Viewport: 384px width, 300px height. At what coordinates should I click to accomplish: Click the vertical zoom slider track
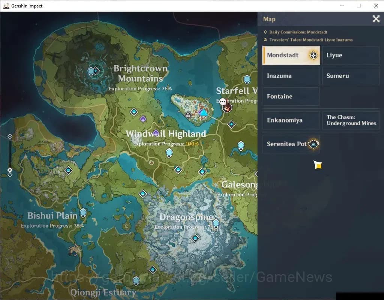tap(10, 154)
